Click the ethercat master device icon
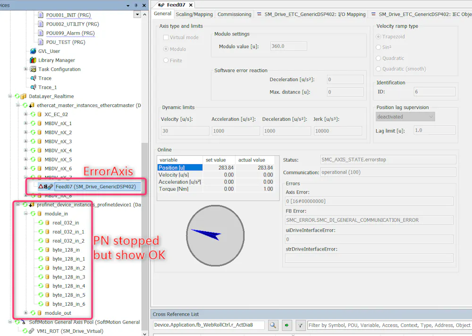472x336 pixels. (x=31, y=105)
